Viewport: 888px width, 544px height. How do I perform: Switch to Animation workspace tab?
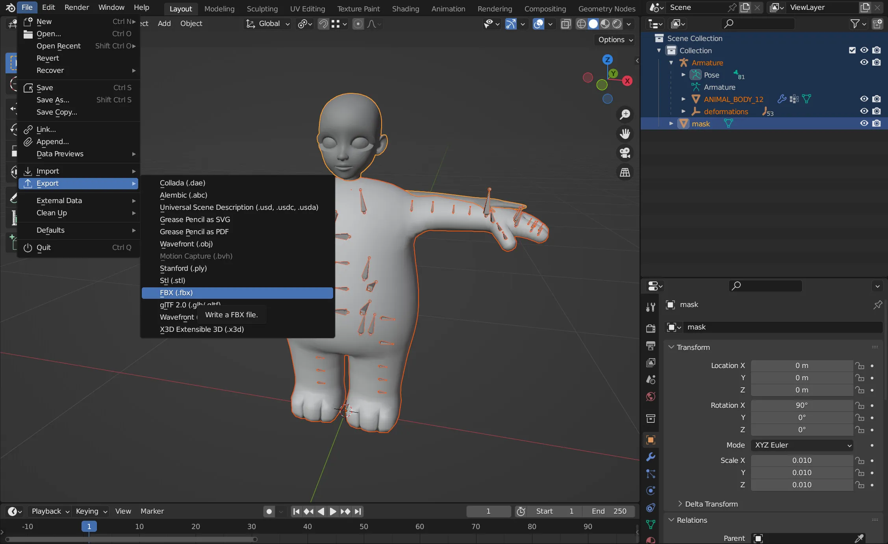coord(448,8)
